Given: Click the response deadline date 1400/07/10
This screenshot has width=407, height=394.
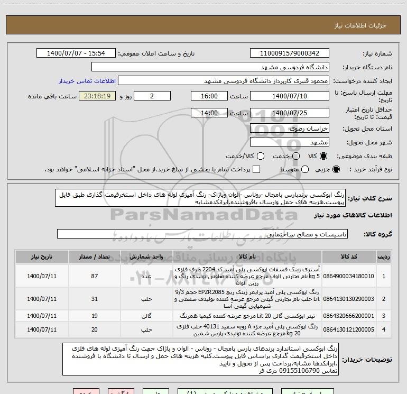Looking at the screenshot, I should (290, 96).
